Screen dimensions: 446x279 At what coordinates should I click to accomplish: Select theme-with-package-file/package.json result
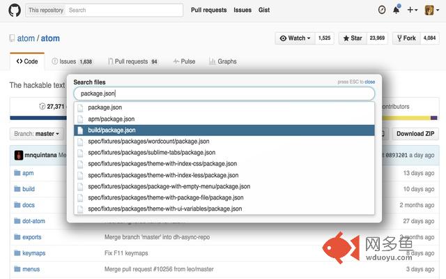coord(224,197)
